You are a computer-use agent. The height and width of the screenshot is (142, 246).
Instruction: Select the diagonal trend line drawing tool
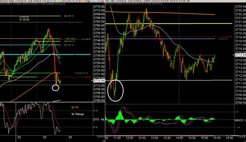(73, 1)
